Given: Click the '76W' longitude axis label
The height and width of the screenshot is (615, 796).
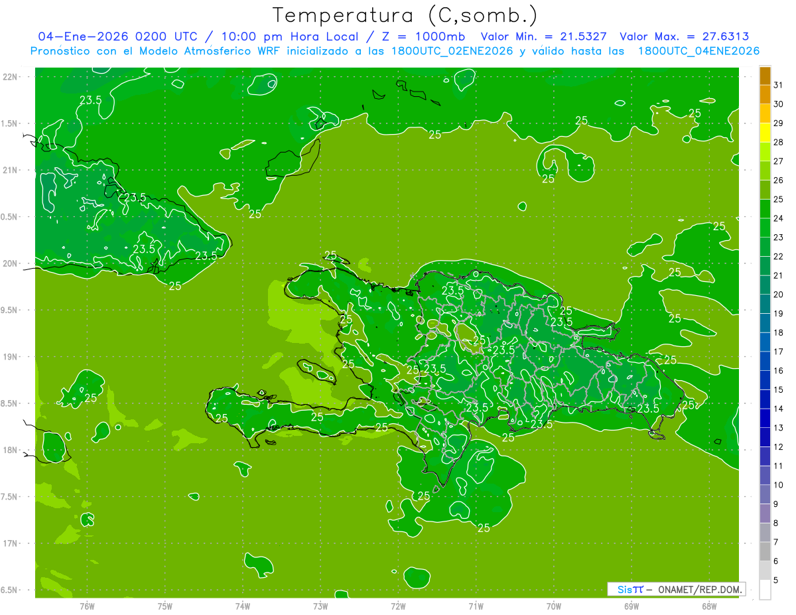Looking at the screenshot, I should click(x=87, y=606).
